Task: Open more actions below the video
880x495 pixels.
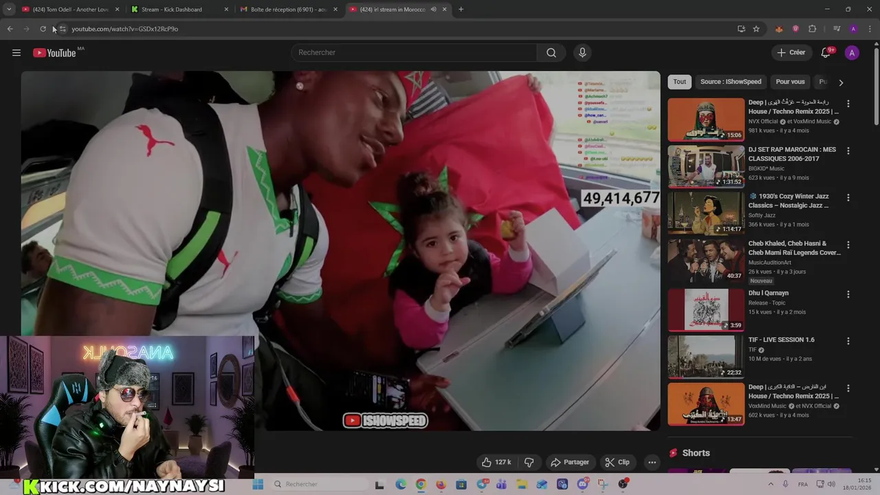Action: pos(652,462)
